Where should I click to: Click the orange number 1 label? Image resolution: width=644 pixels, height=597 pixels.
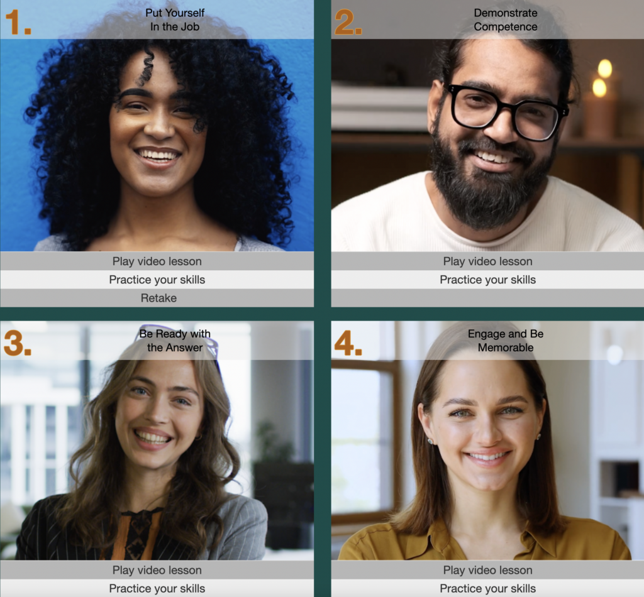pyautogui.click(x=18, y=22)
